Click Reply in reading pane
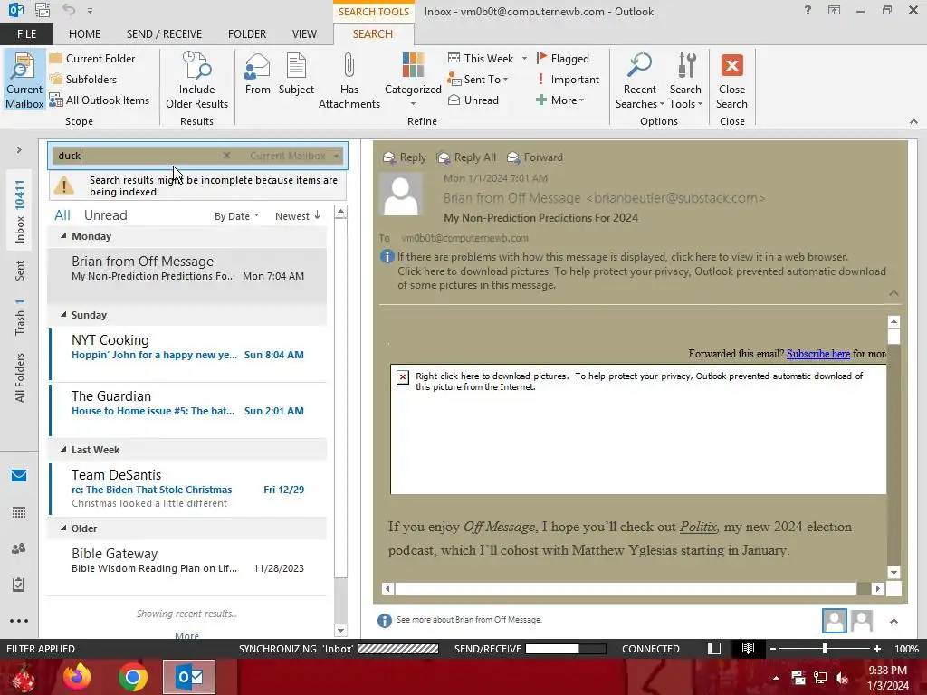The height and width of the screenshot is (695, 927). pos(405,157)
